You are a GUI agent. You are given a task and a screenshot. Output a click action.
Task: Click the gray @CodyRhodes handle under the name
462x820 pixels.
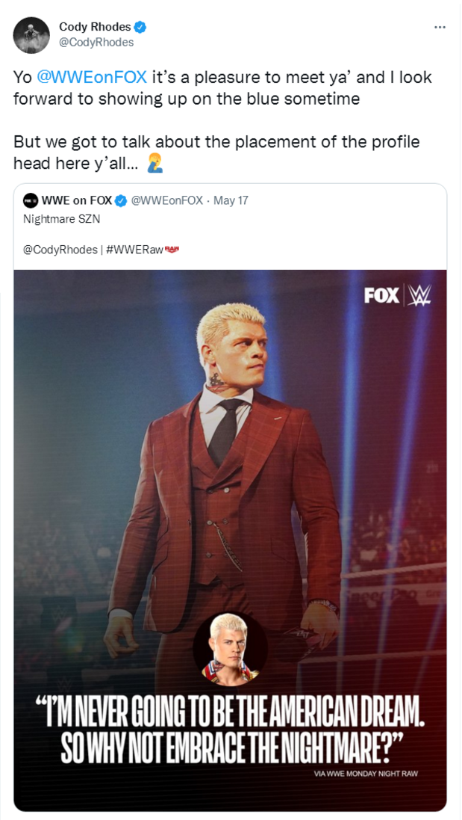(96, 43)
